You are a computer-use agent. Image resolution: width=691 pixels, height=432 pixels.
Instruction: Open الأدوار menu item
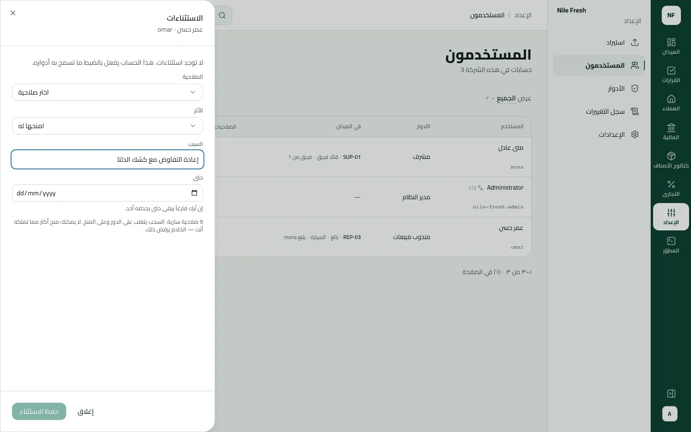click(599, 88)
